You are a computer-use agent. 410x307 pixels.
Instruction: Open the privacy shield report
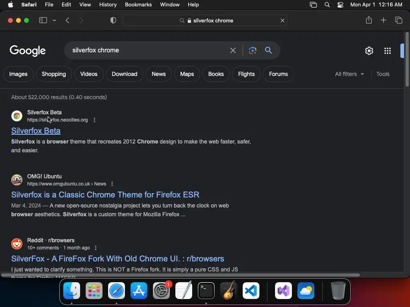[113, 20]
